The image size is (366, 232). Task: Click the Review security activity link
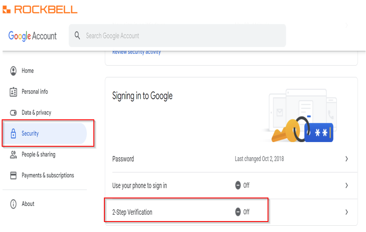(137, 52)
